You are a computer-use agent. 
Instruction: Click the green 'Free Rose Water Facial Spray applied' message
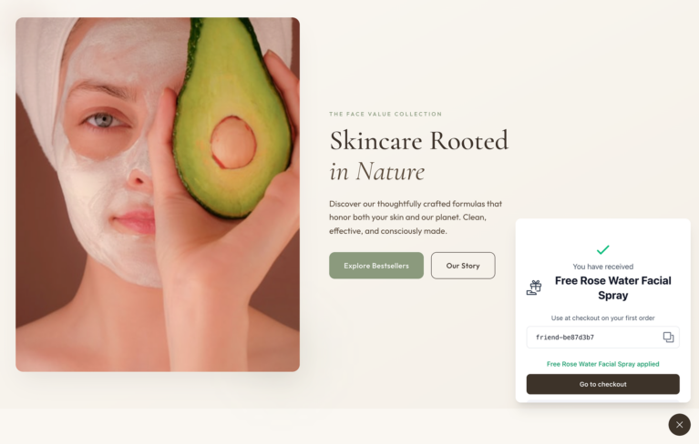602,364
